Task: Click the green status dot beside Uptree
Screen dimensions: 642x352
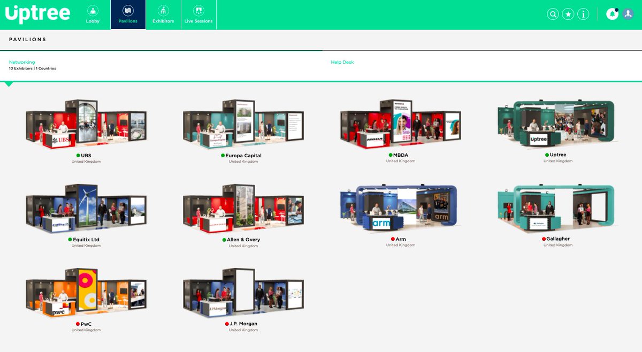Action: [x=547, y=155]
